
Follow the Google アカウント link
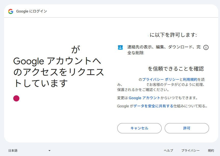pyautogui.click(x=144, y=98)
